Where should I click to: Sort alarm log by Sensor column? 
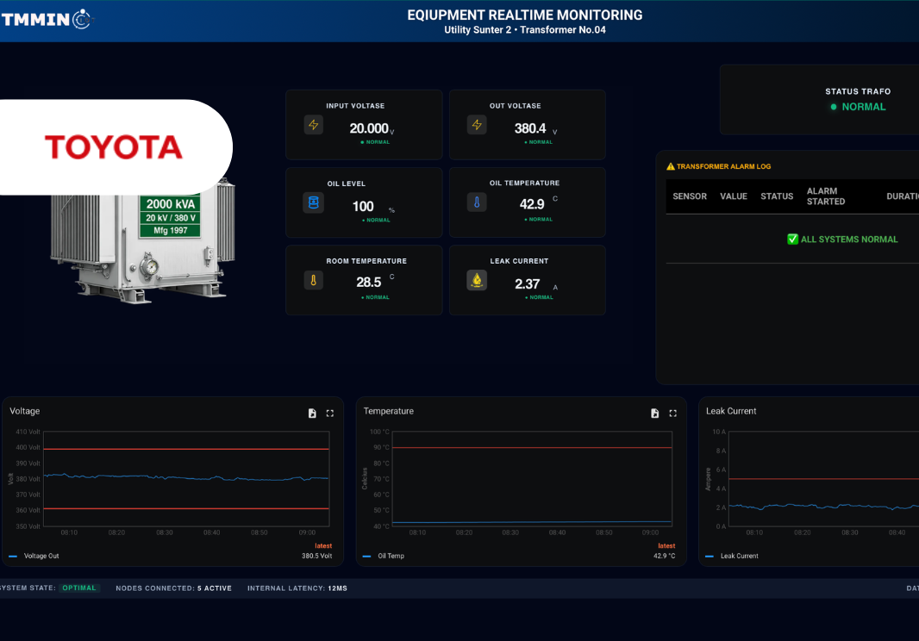(x=690, y=196)
